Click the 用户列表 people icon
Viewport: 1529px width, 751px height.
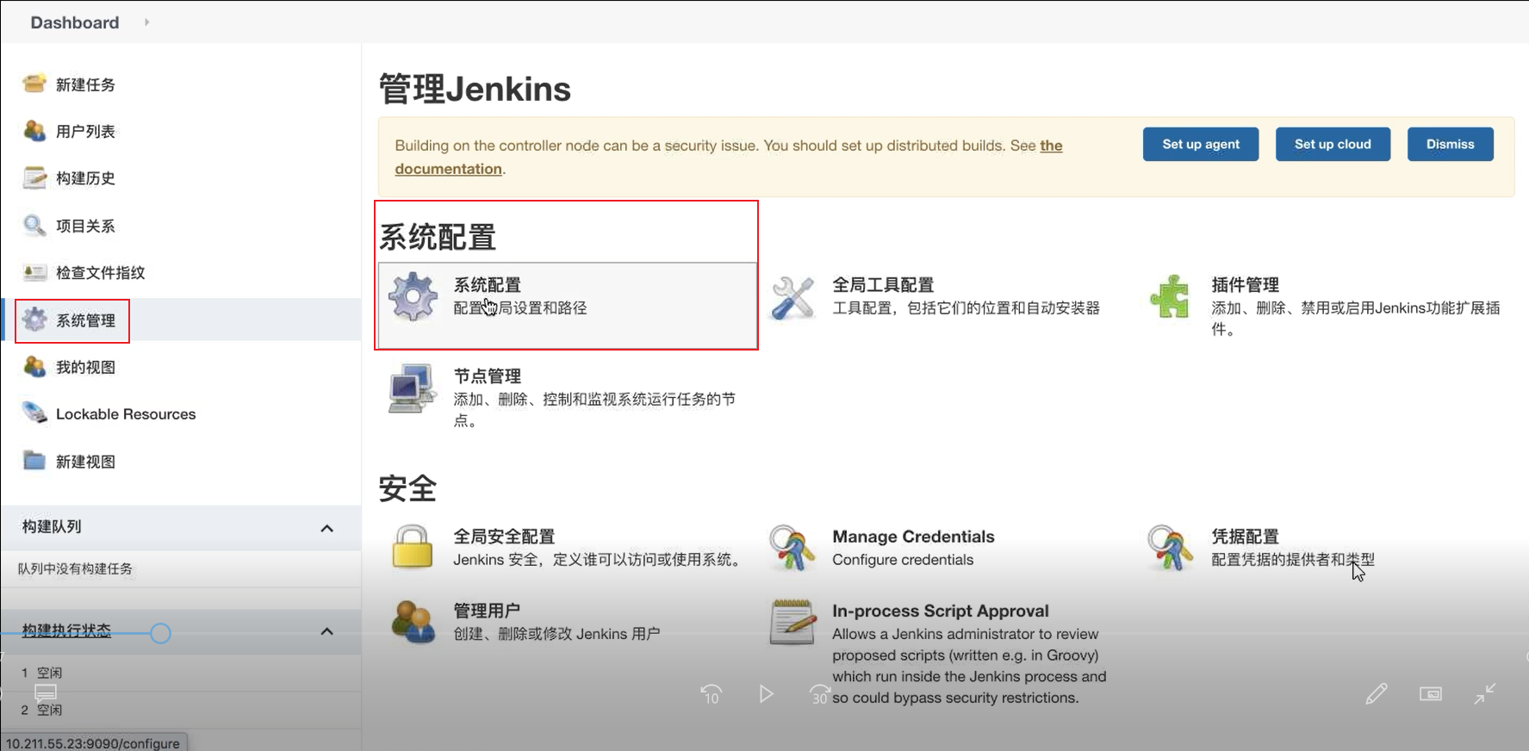(34, 131)
